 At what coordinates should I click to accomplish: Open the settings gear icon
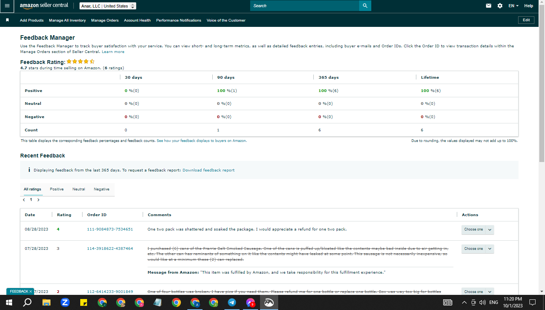click(500, 6)
